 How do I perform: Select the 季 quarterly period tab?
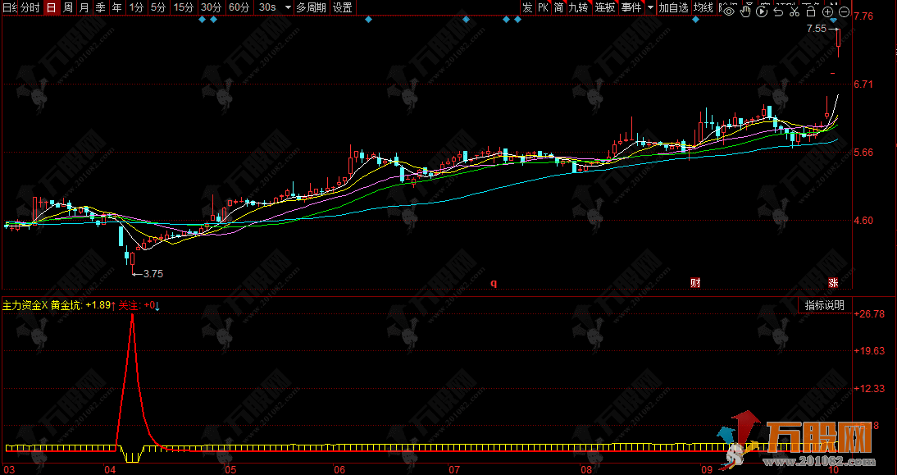101,7
